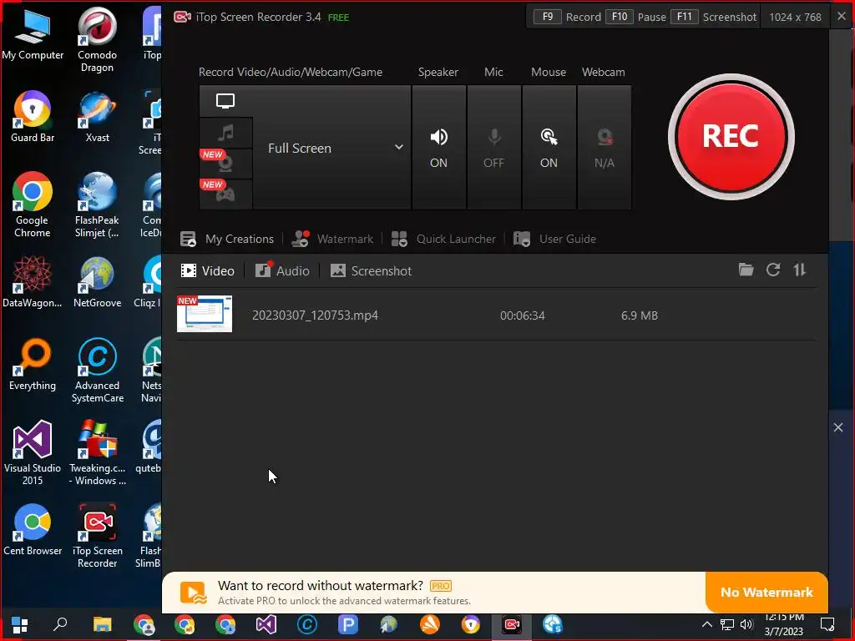Open the Full Screen region dropdown
The width and height of the screenshot is (855, 641).
(332, 148)
